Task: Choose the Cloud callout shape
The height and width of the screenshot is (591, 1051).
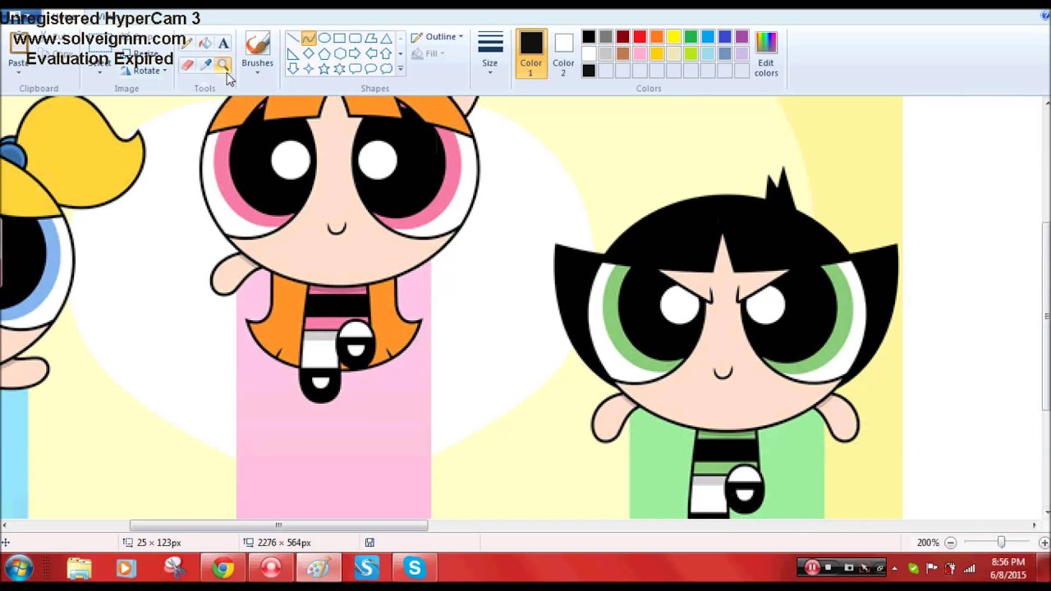Action: tap(387, 69)
